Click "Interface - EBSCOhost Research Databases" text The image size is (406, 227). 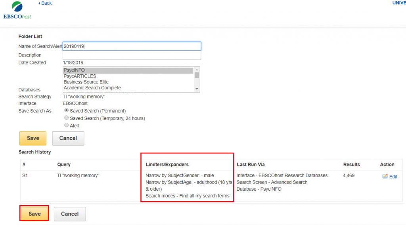tap(282, 175)
